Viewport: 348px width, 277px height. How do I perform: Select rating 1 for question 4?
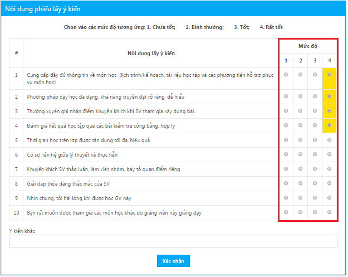coord(286,125)
